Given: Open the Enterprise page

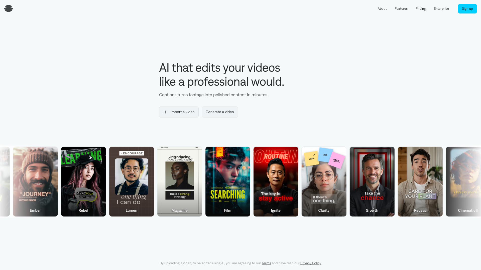Looking at the screenshot, I should coord(441,8).
